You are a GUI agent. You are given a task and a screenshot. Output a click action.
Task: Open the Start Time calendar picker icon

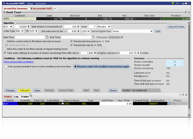coord(47,37)
